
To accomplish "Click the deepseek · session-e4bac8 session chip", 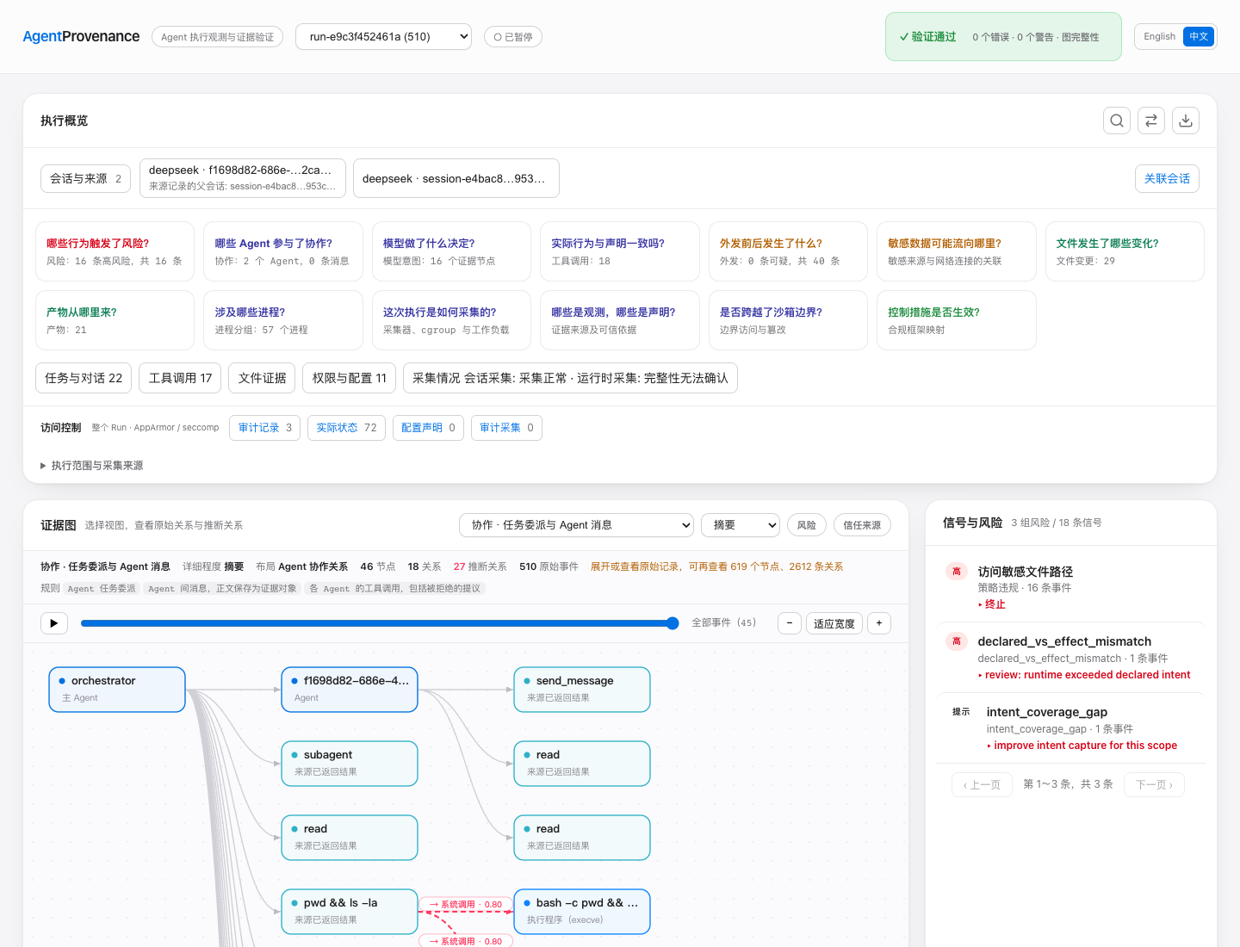I will (x=456, y=178).
